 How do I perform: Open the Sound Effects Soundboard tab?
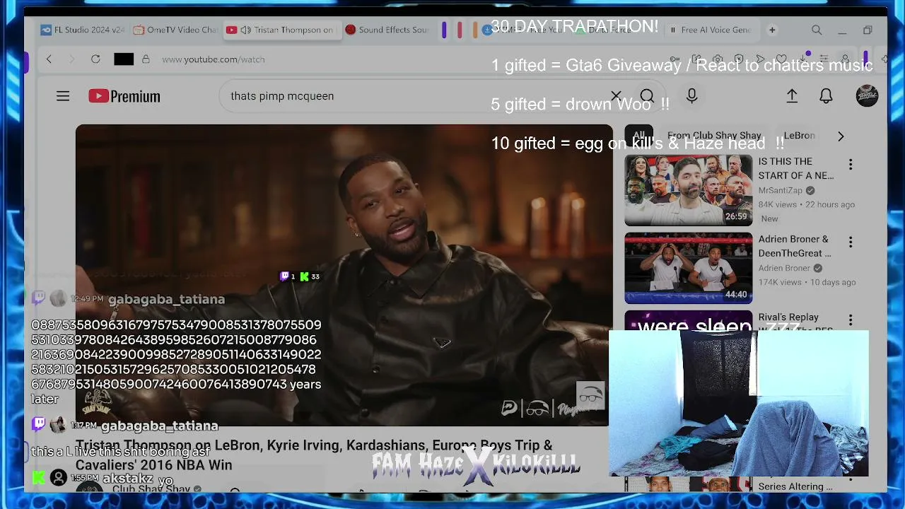click(387, 30)
